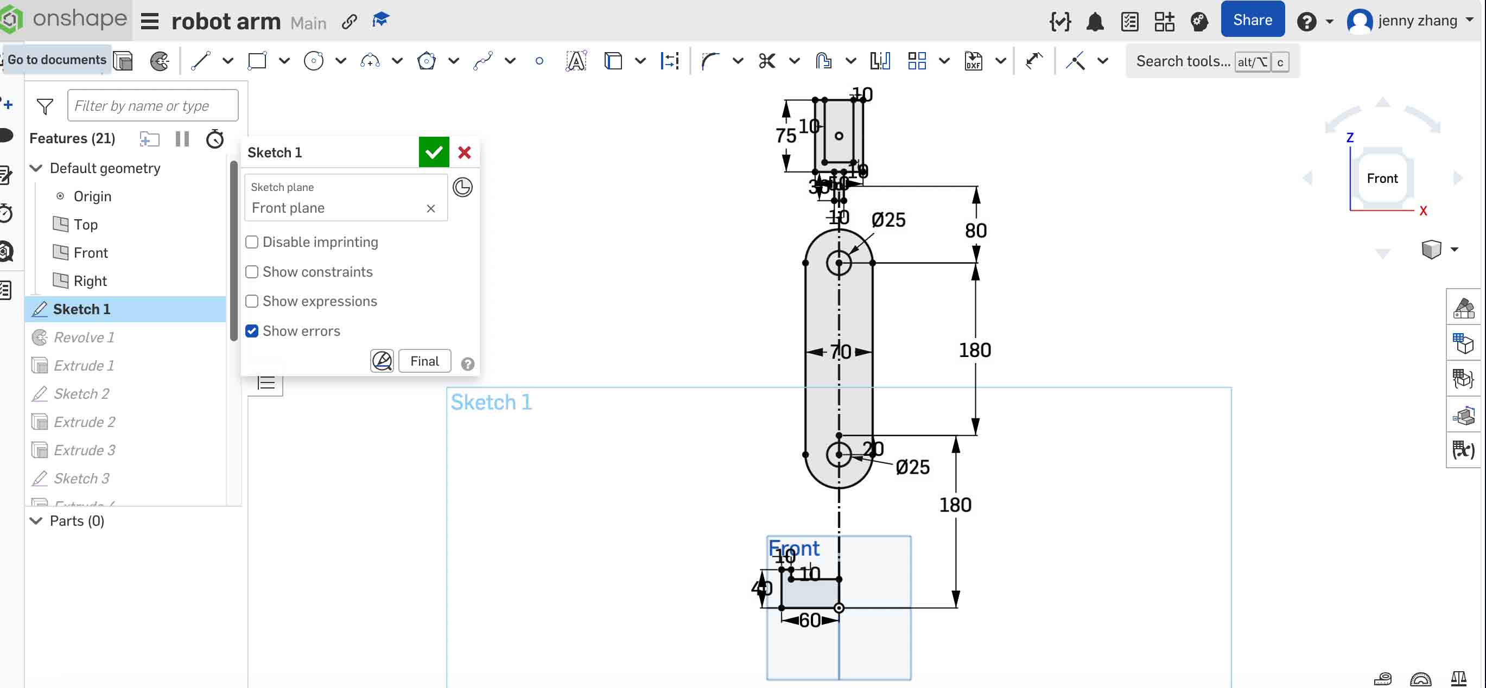Viewport: 1486px width, 688px height.
Task: Select the Circle sketch tool
Action: pos(314,61)
